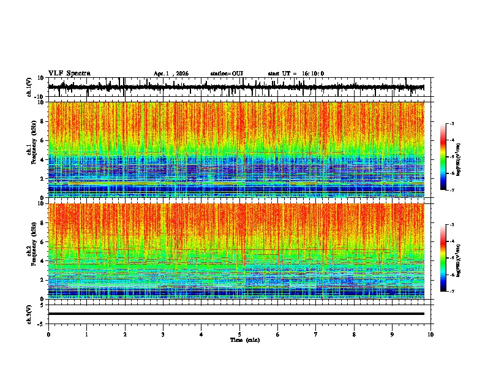The height and width of the screenshot is (375, 485).
Task: Click the ch.1 voltage waveform trace
Action: [x=236, y=87]
